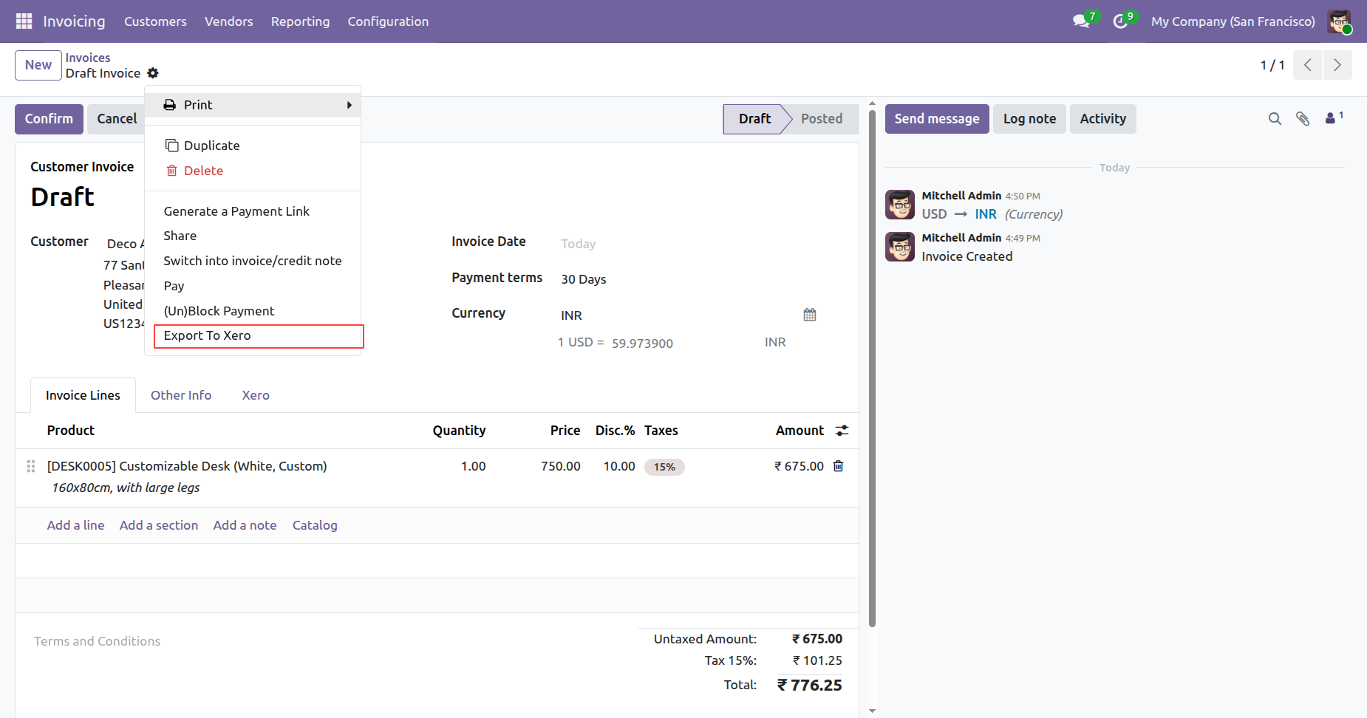Choose (Un)Block Payment option
The image size is (1367, 718).
tap(253, 311)
